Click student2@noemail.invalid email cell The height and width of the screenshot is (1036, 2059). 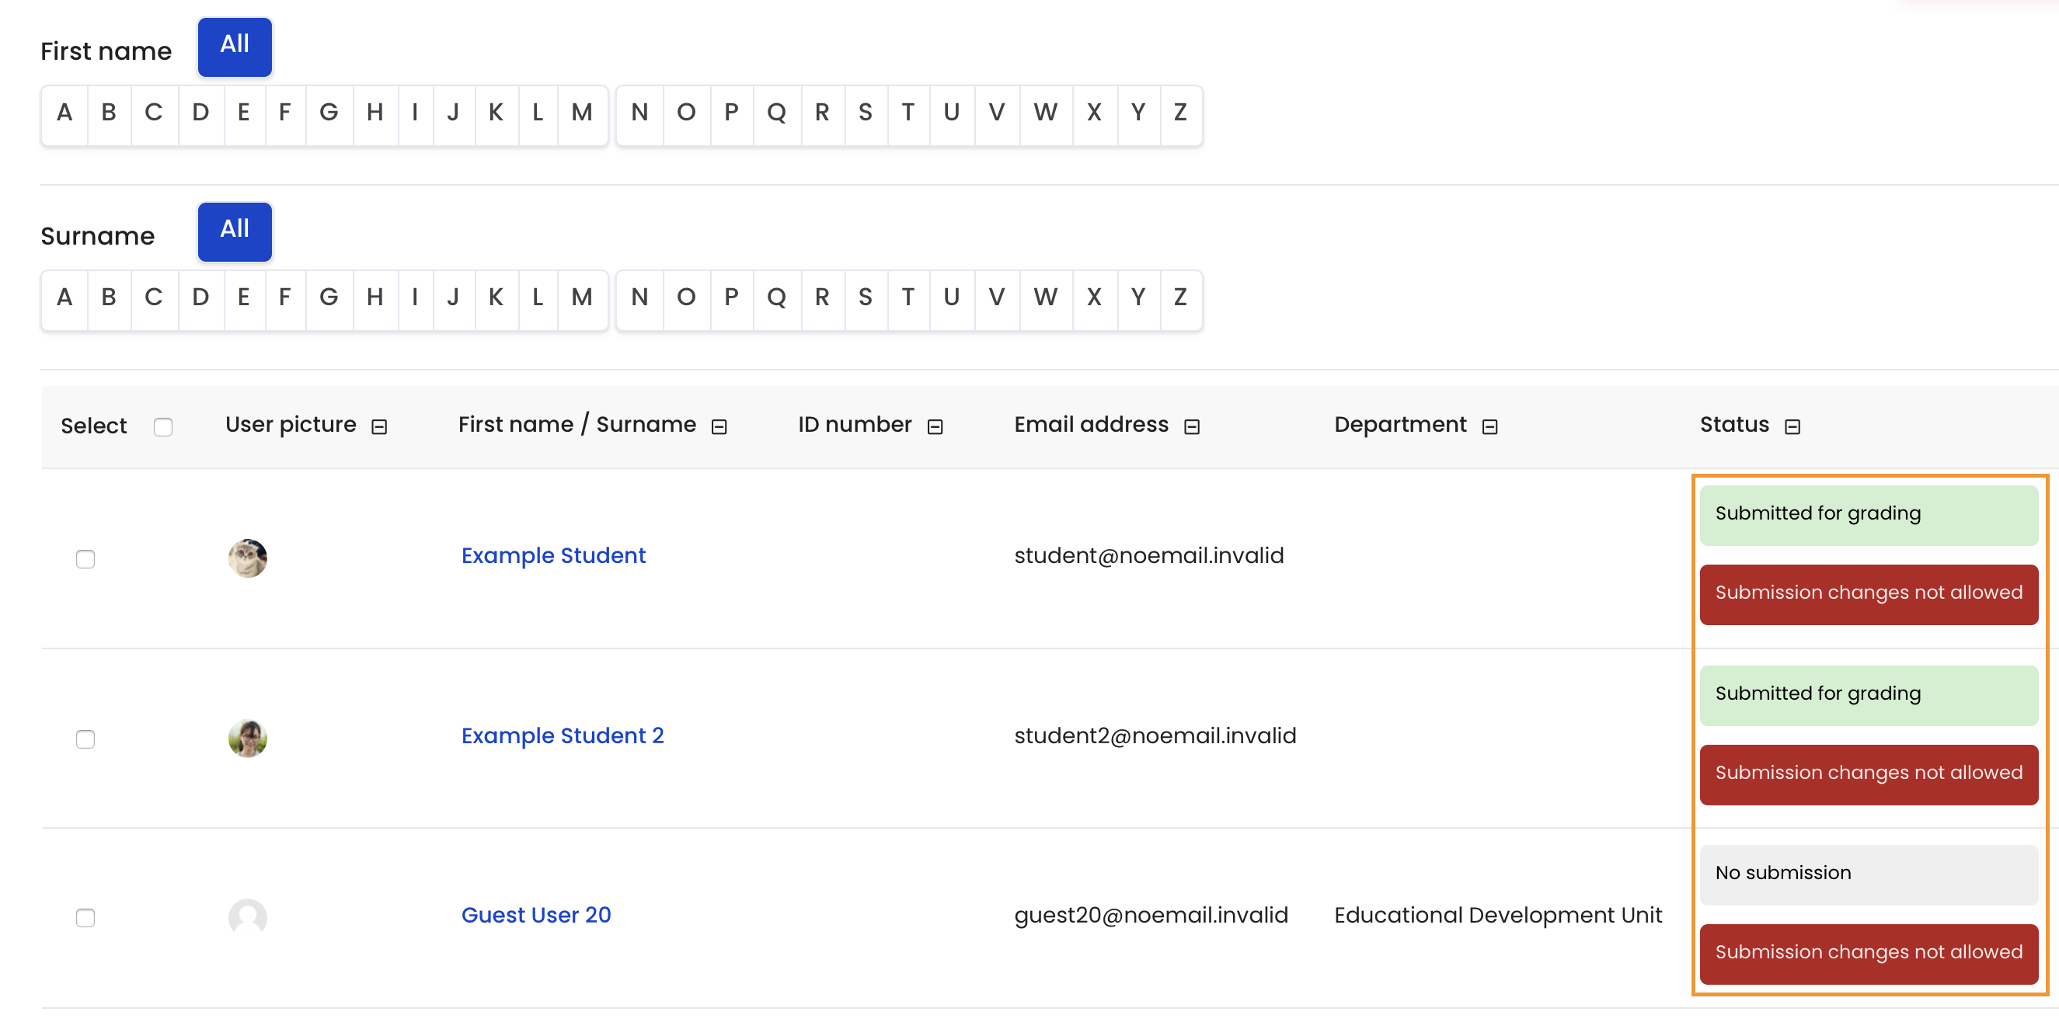(1155, 735)
